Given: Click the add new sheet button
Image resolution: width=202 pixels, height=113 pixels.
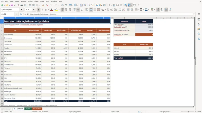Looking at the screenshot, I should [14, 109].
